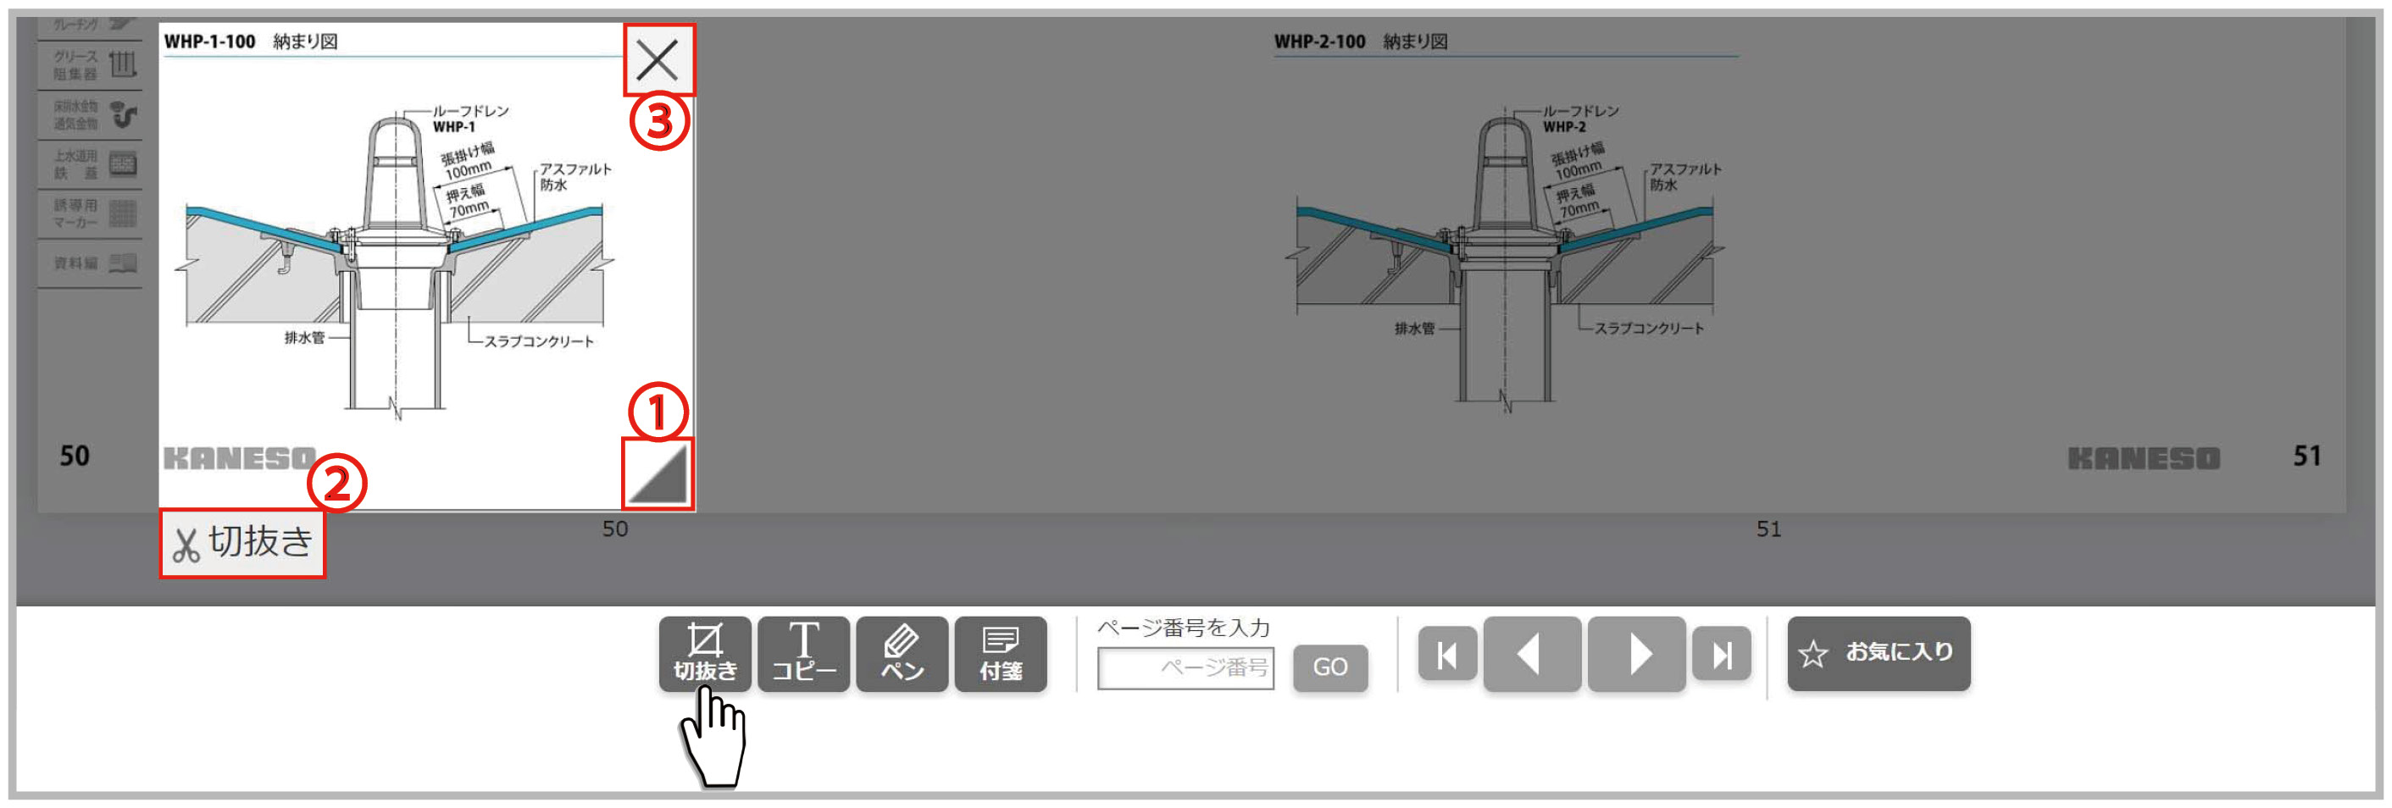Select the 切抜き crop tool in toolbar
Screen dimensions: 2392x808
705,654
